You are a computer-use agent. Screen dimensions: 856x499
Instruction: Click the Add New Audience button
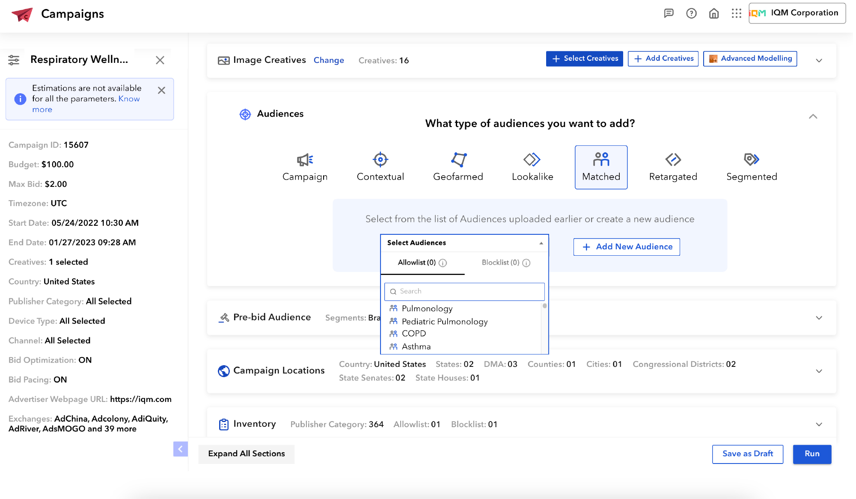(x=627, y=247)
